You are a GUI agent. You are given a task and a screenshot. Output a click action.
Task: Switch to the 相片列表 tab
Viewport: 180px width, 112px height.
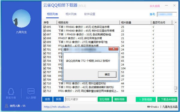71,14
